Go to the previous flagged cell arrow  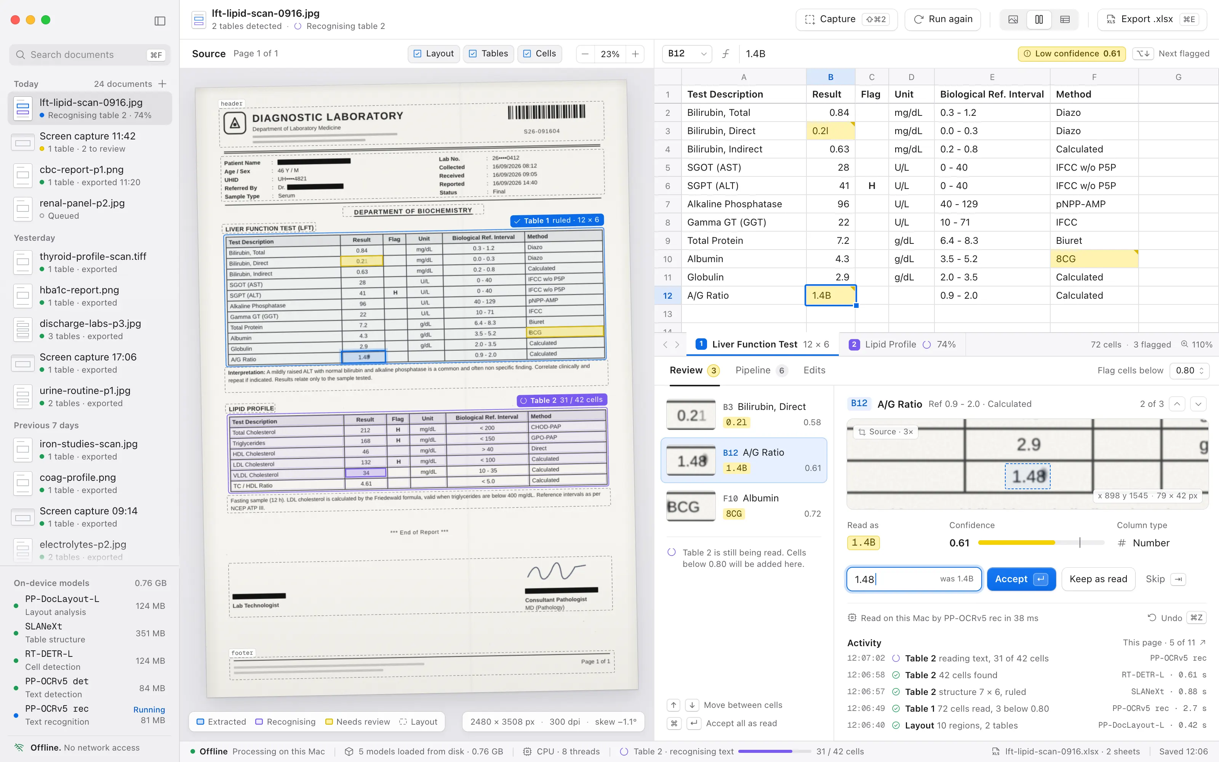[x=1177, y=404]
